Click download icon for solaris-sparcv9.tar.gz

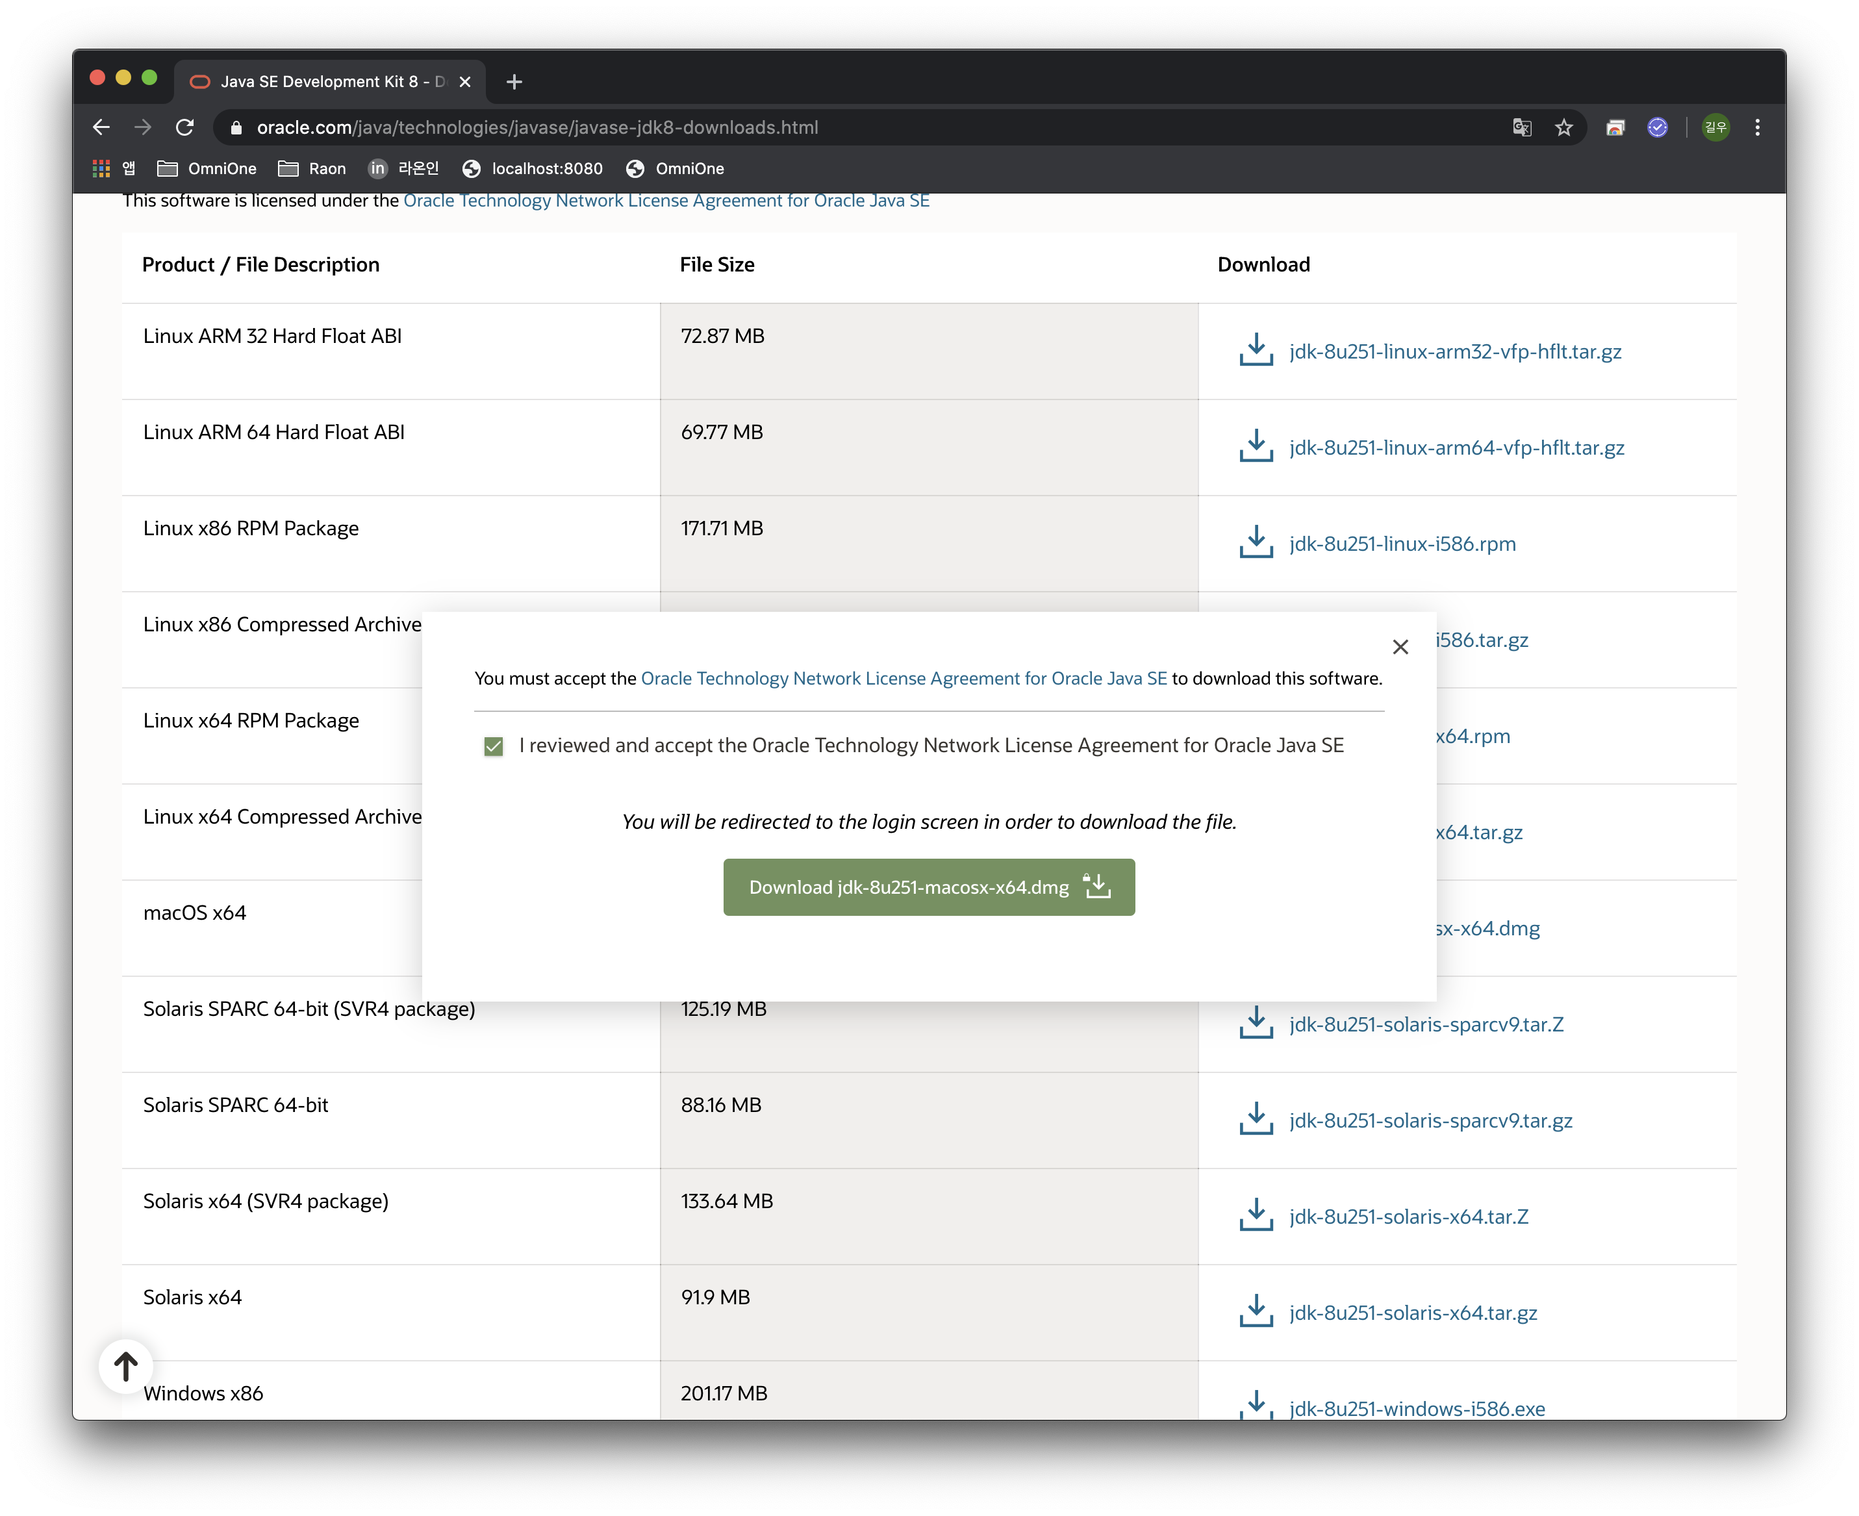coord(1256,1118)
